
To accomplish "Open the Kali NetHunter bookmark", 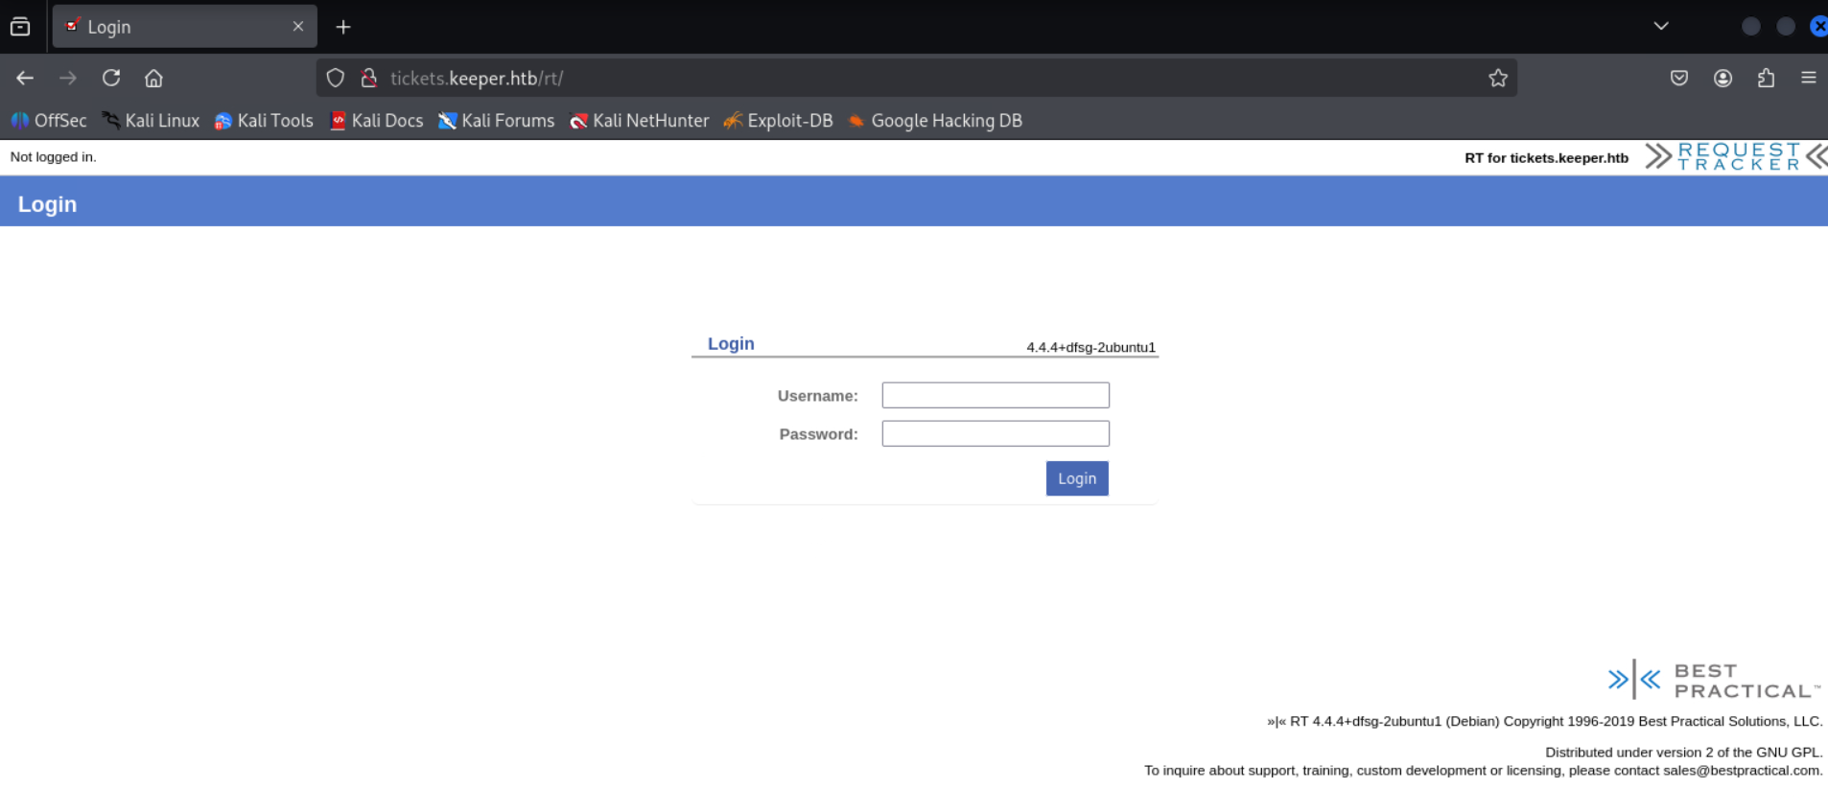I will coord(640,121).
